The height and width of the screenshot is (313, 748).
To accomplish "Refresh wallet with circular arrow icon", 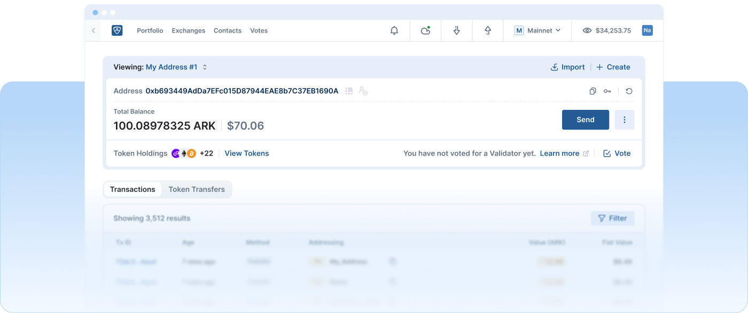I will click(629, 91).
